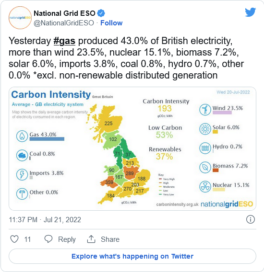Click the Reply speech bubble icon

(48, 239)
